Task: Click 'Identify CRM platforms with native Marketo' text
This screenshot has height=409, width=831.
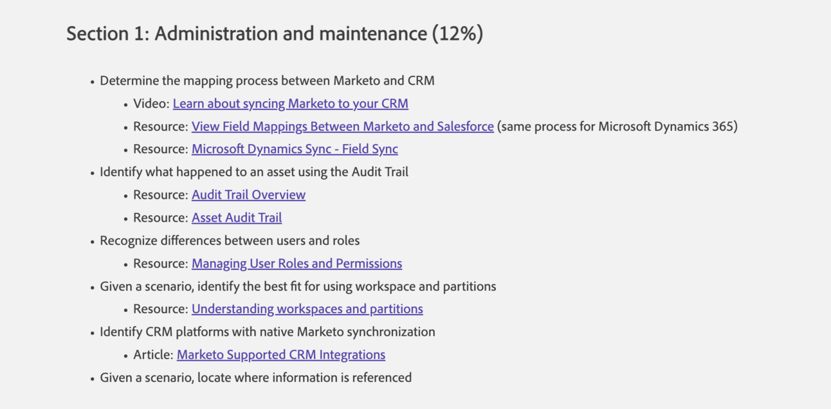Action: click(x=267, y=332)
